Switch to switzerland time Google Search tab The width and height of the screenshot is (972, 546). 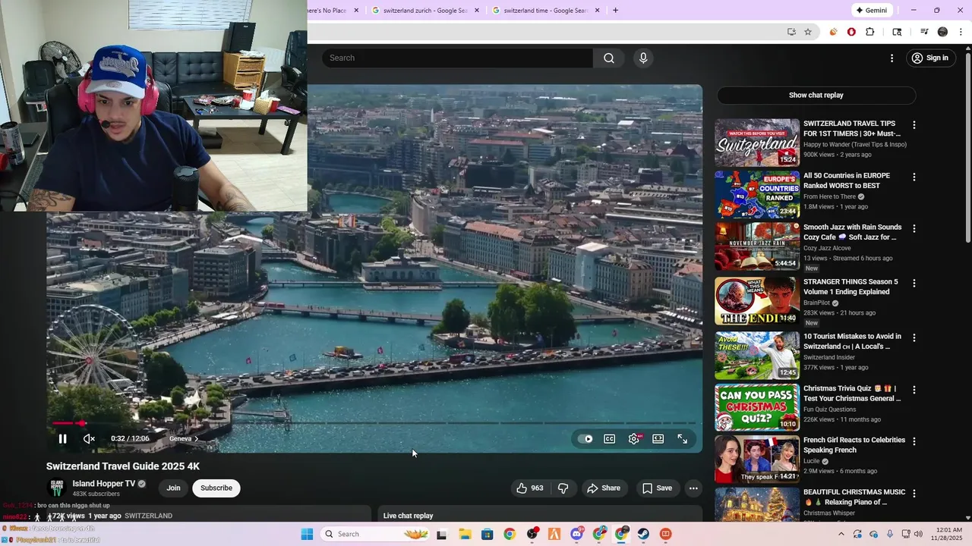pos(545,11)
